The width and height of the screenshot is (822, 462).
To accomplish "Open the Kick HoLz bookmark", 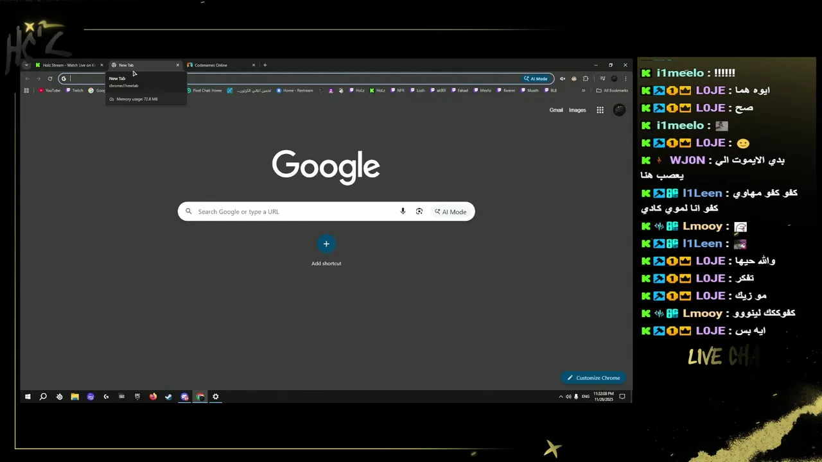I will tap(377, 90).
